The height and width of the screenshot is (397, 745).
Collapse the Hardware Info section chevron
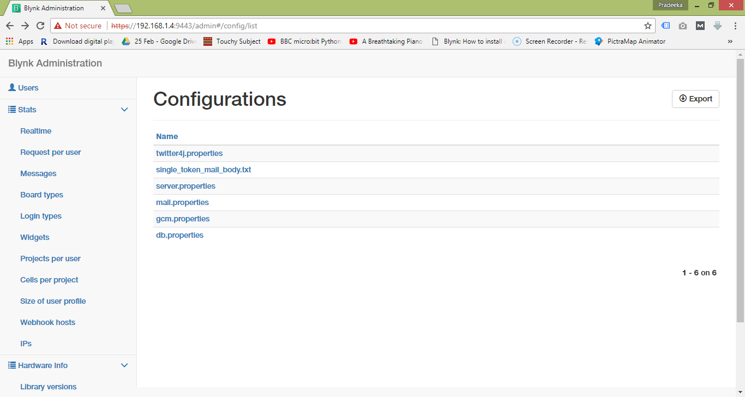click(124, 365)
